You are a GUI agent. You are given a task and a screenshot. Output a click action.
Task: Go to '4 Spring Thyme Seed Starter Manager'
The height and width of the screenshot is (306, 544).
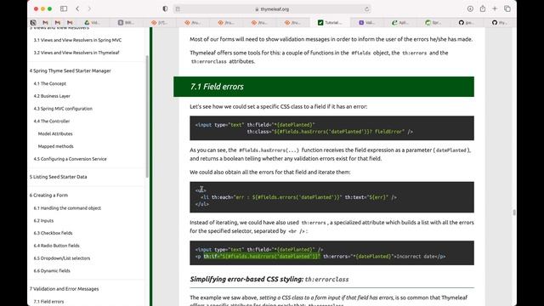coord(70,71)
